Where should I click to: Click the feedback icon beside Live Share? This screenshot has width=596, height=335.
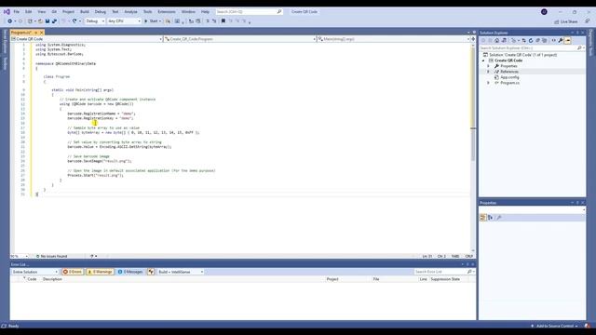click(588, 21)
